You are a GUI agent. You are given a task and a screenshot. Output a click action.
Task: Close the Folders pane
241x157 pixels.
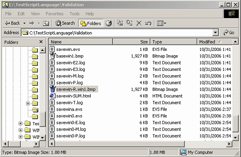41,42
